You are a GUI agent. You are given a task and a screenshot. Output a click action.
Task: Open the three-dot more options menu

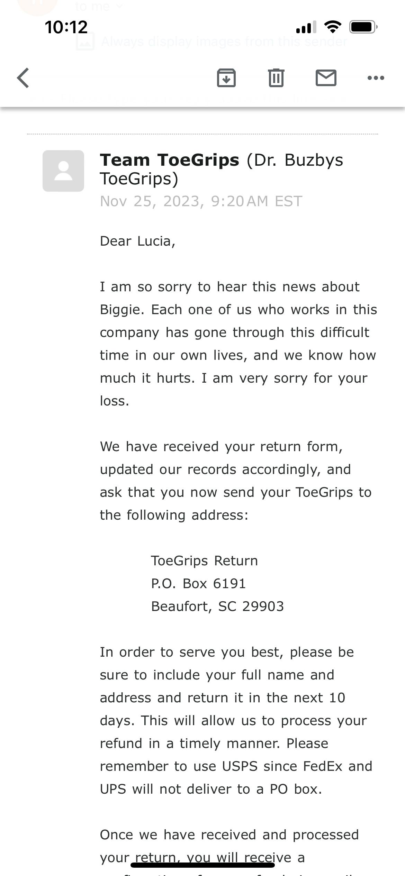pyautogui.click(x=376, y=78)
